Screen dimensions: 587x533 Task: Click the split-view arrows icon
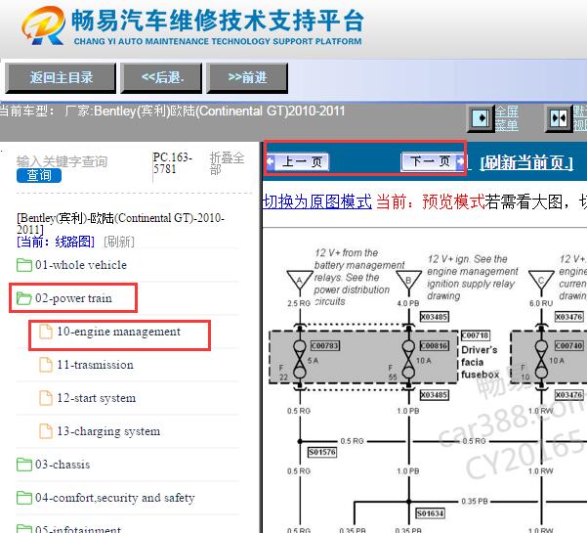[x=559, y=118]
